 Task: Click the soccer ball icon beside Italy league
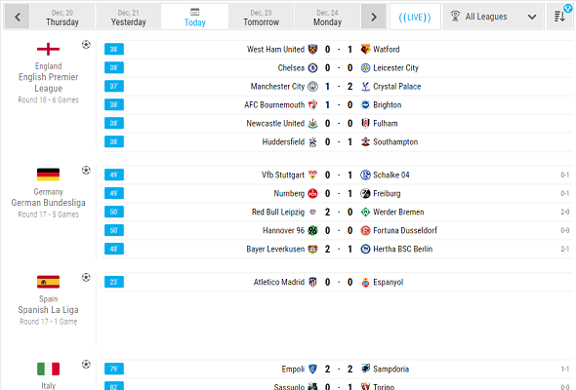[x=86, y=365]
